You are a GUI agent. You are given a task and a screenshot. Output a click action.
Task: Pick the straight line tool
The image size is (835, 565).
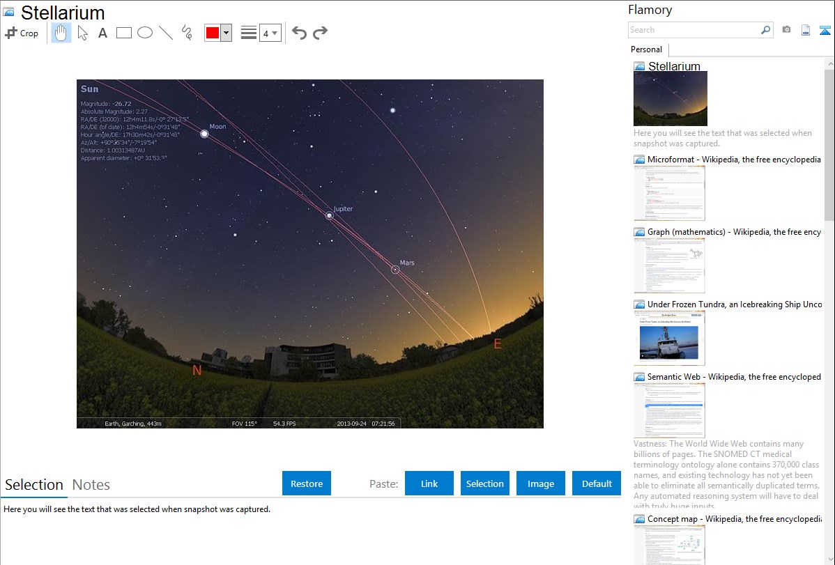166,33
